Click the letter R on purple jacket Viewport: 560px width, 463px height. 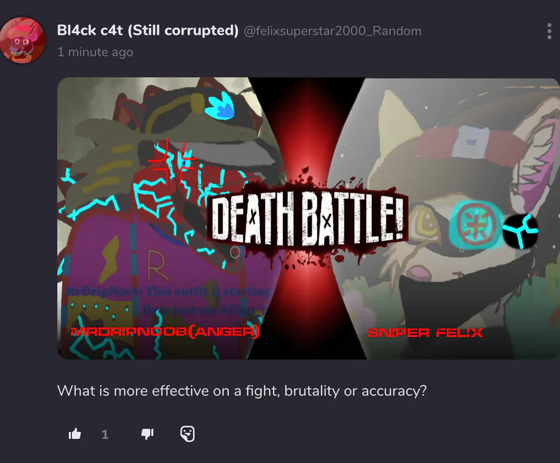pos(156,265)
